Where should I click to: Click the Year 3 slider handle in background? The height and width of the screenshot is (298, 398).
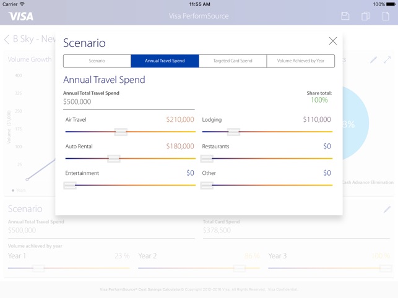coord(386,268)
